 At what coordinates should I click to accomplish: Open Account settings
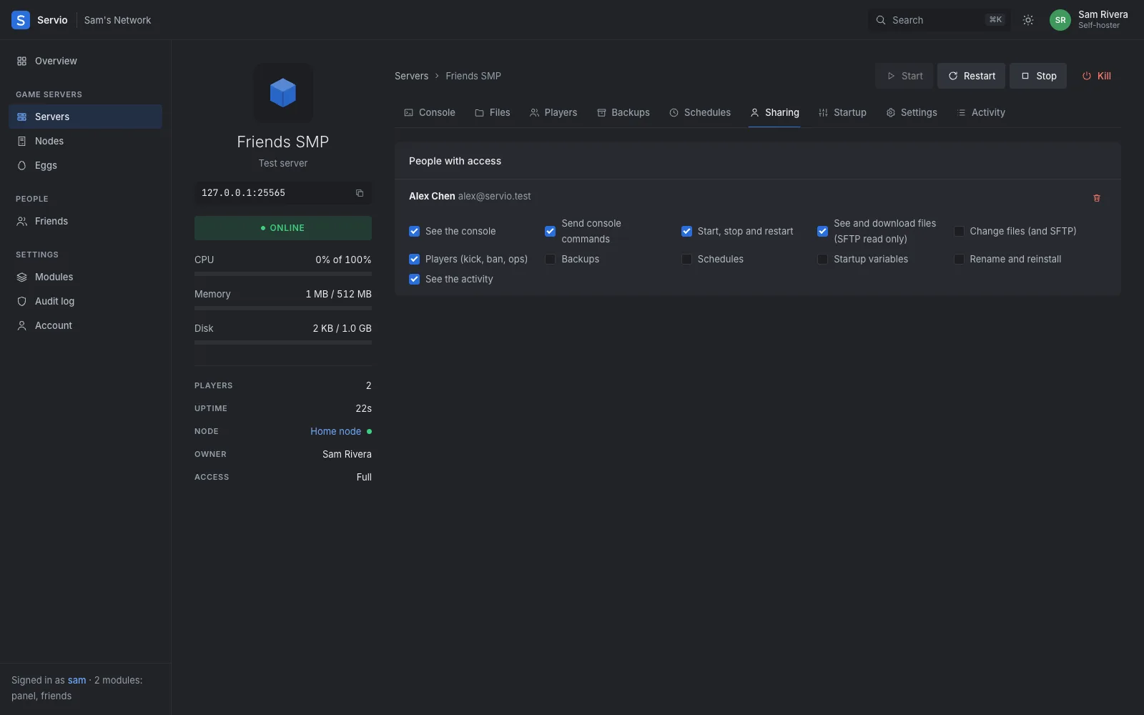[86, 325]
